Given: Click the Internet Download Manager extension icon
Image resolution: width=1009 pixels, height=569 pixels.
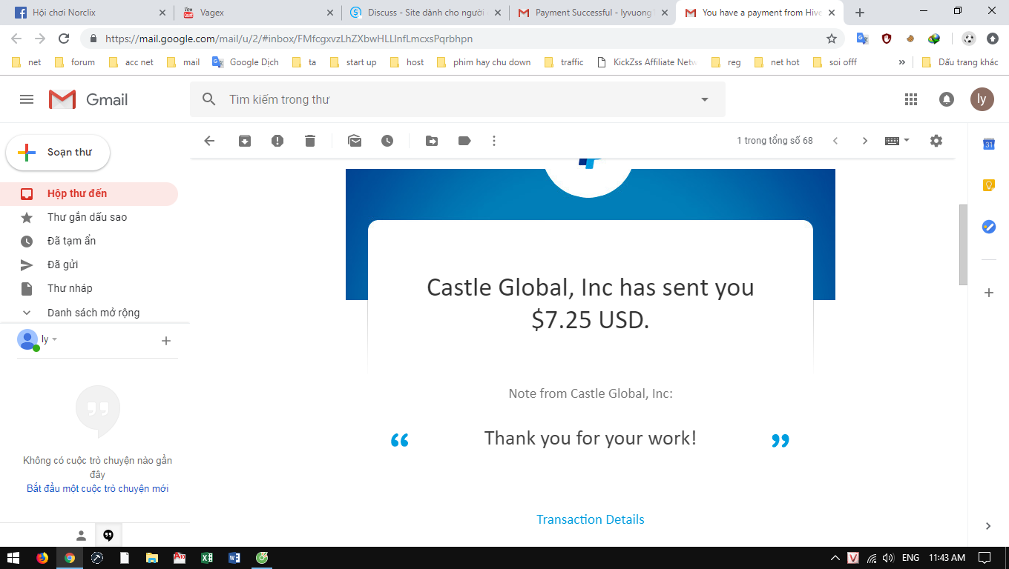Looking at the screenshot, I should pyautogui.click(x=934, y=39).
